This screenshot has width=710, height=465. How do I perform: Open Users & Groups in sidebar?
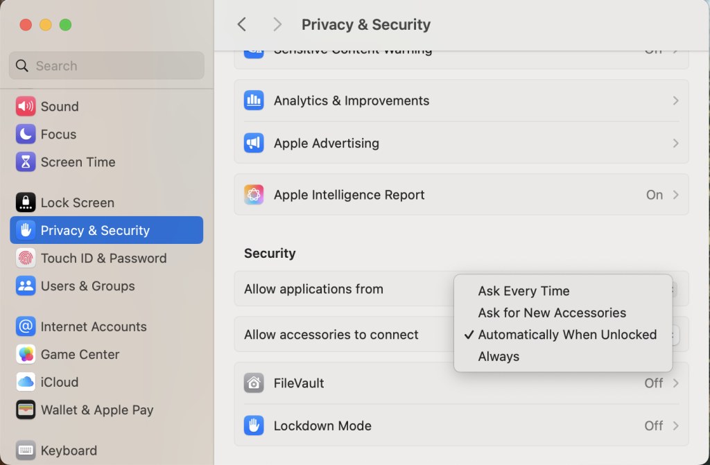click(x=87, y=286)
